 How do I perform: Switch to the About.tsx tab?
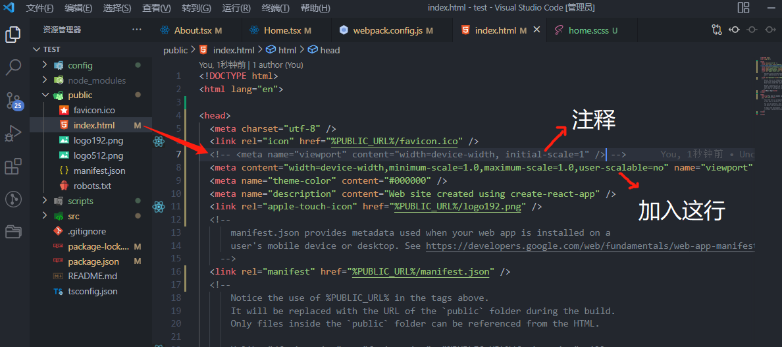(x=197, y=30)
